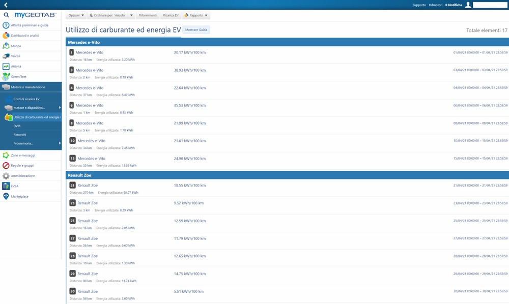Click day badge 21 for Renault Zoe

(x=73, y=186)
